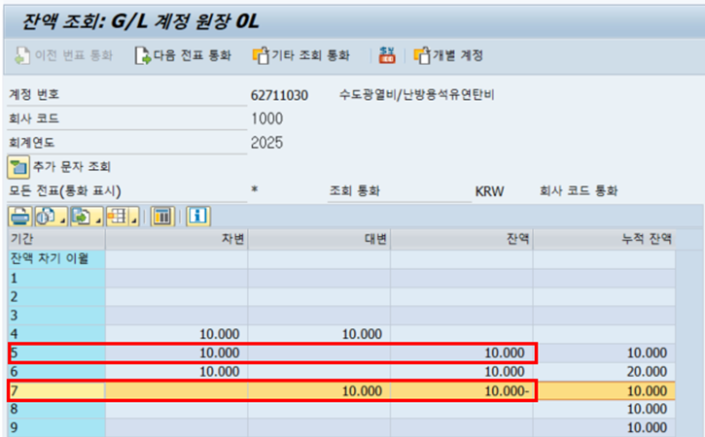Viewport: 705px width, 437px height.
Task: Click the 추가 문자 조회 icon button
Action: coord(18,167)
